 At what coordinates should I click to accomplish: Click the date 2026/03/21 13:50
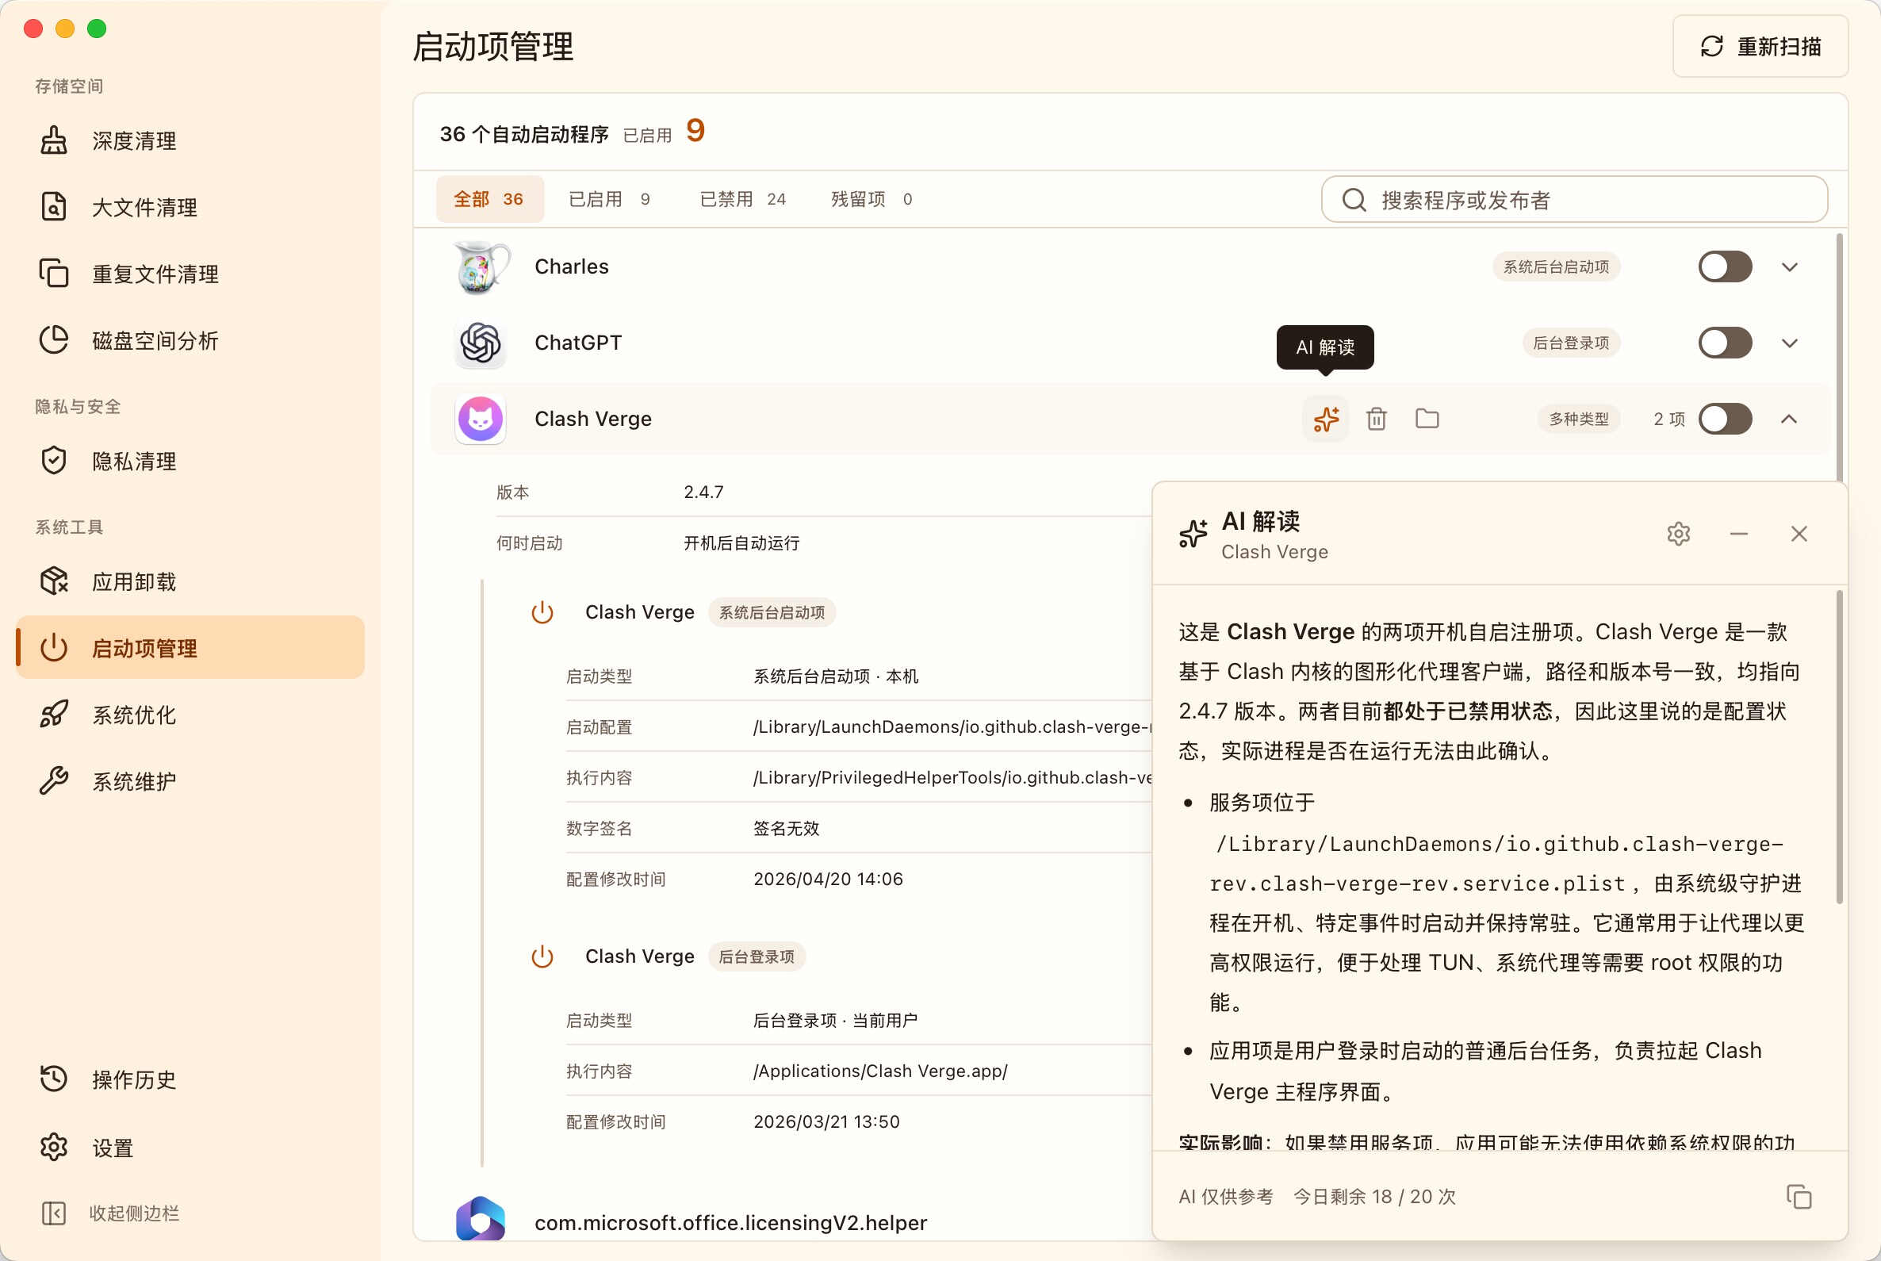tap(826, 1122)
